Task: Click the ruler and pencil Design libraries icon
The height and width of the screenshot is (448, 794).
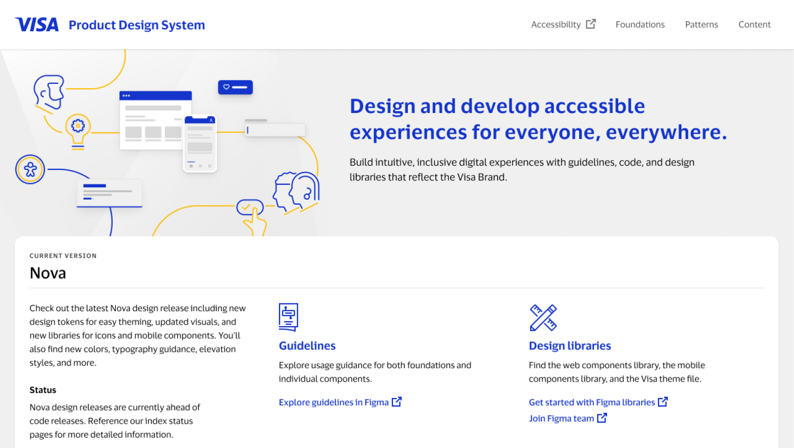Action: (543, 317)
